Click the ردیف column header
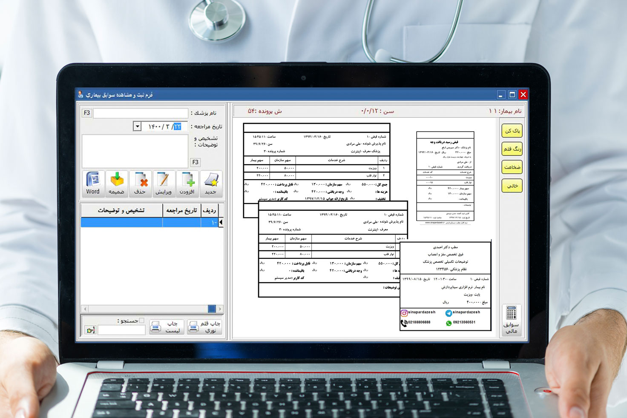Viewport: 627px width, 418px height. coord(209,210)
